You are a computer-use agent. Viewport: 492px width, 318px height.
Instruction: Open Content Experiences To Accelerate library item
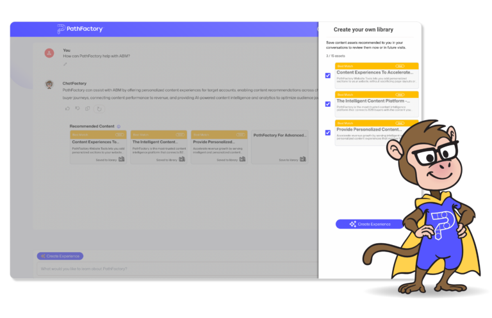377,76
